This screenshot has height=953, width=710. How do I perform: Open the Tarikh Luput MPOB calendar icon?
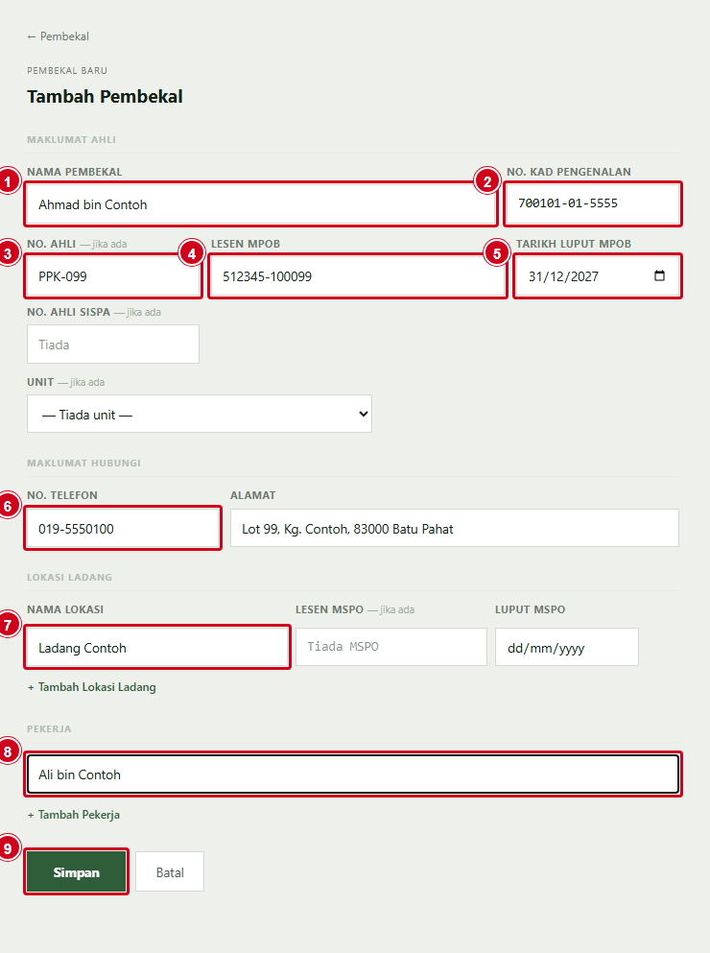pos(659,276)
